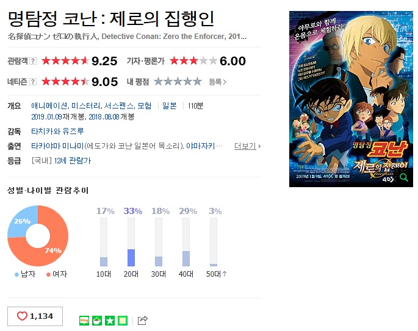Open the share arrow icon
The height and width of the screenshot is (331, 418).
[142, 321]
